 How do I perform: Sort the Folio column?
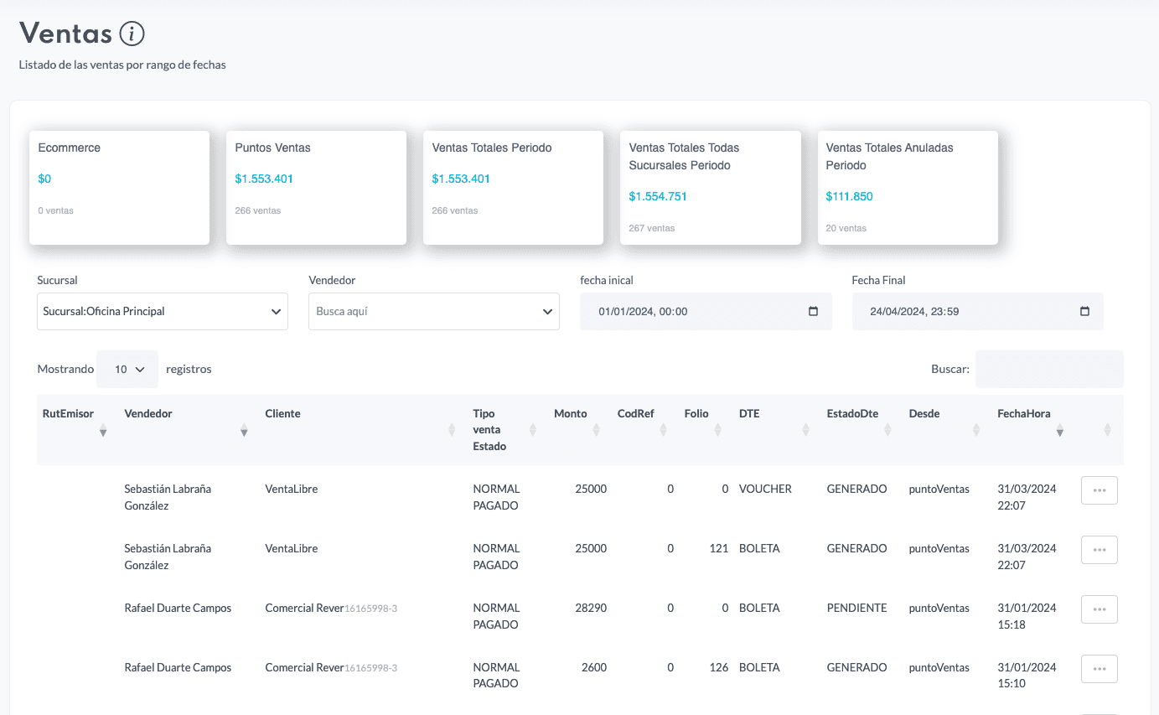pos(717,429)
